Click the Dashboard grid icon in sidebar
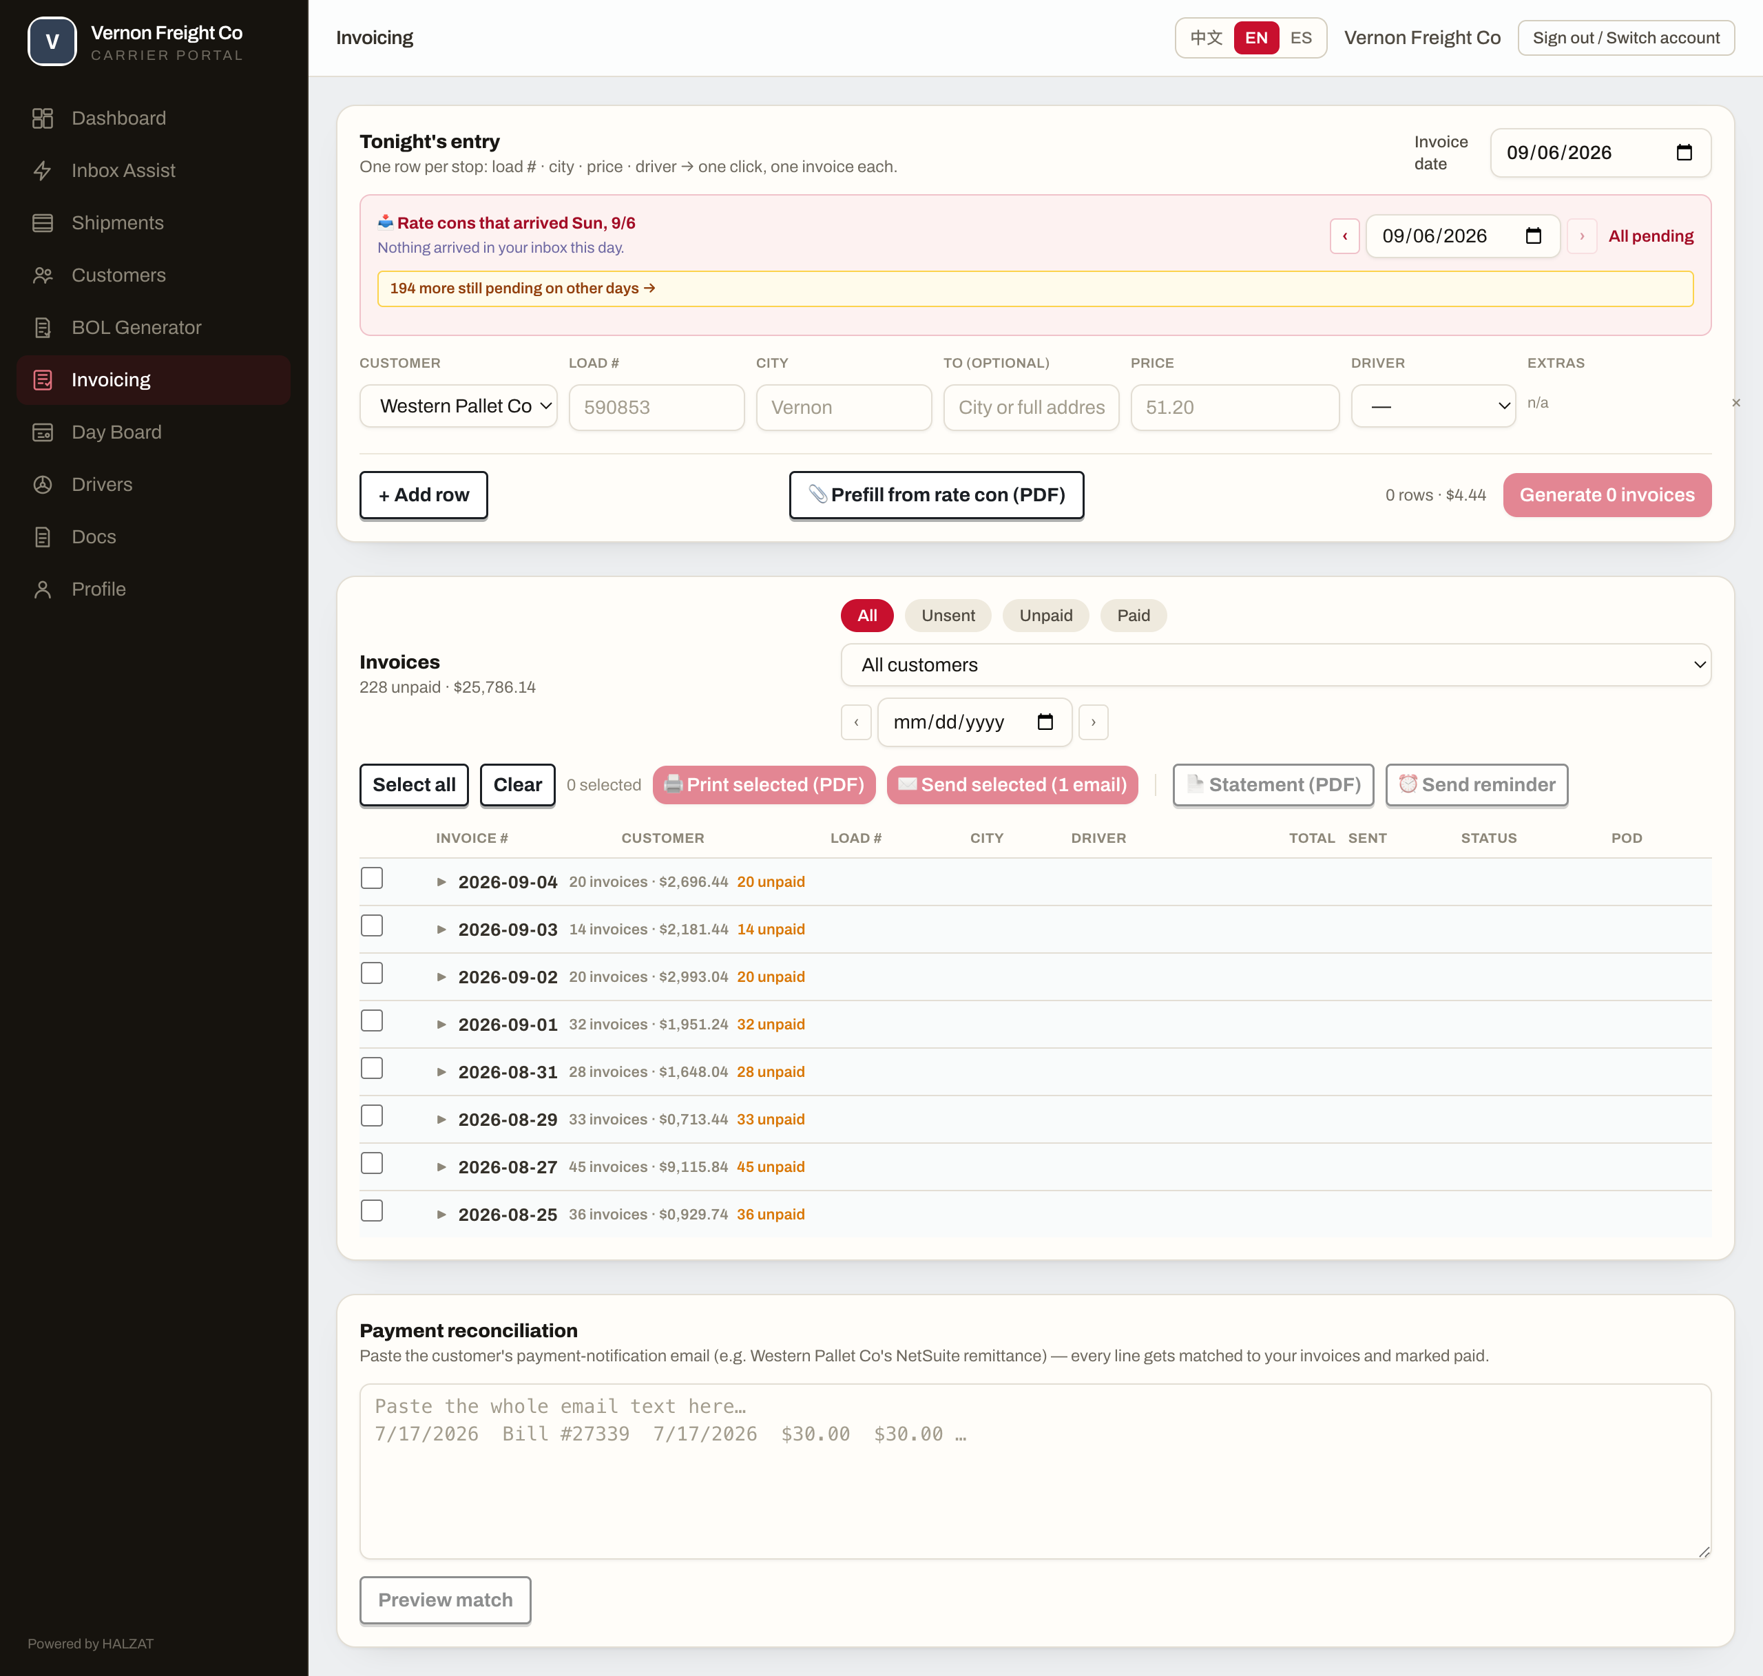The height and width of the screenshot is (1676, 1763). click(x=42, y=118)
